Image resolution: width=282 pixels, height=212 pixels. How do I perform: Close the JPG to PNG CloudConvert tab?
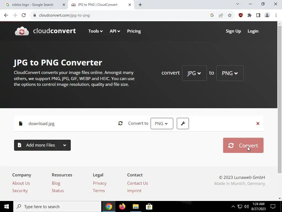[130, 5]
